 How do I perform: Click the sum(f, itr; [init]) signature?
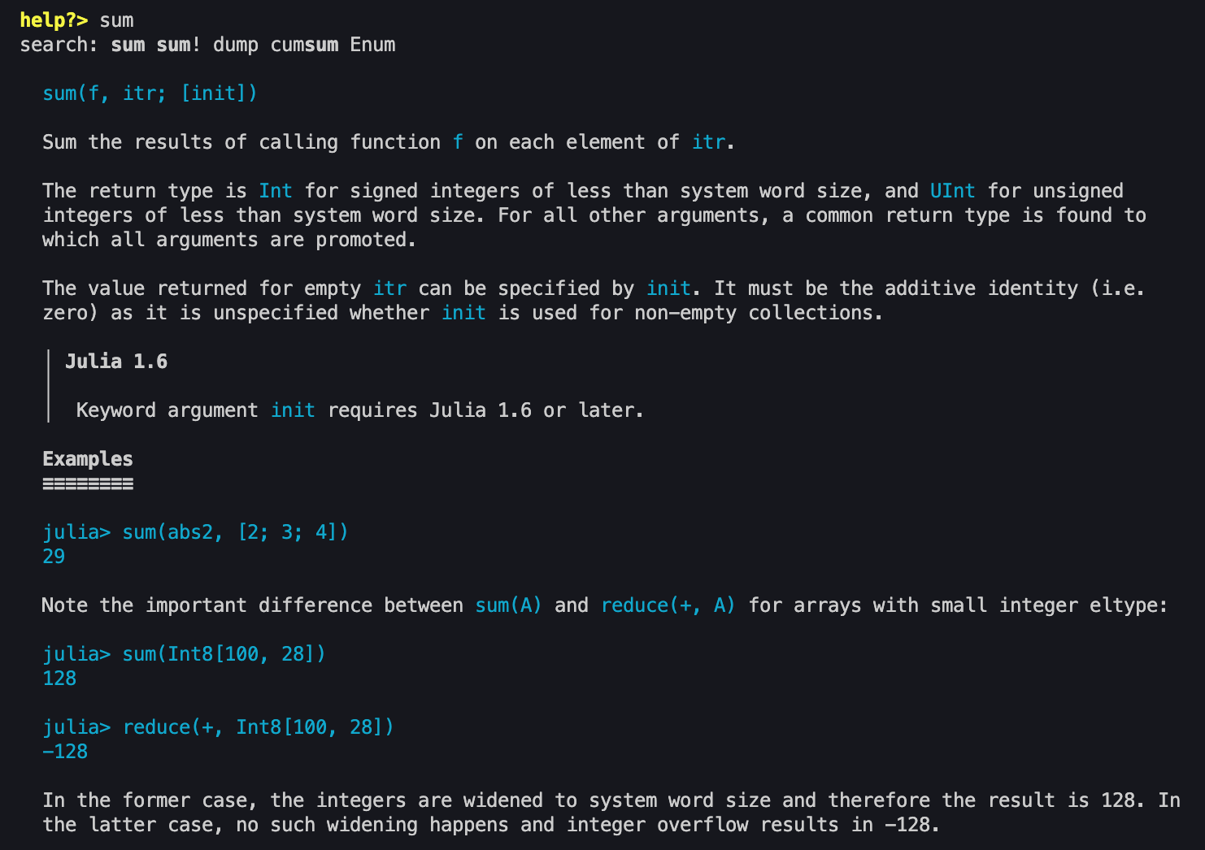[150, 93]
